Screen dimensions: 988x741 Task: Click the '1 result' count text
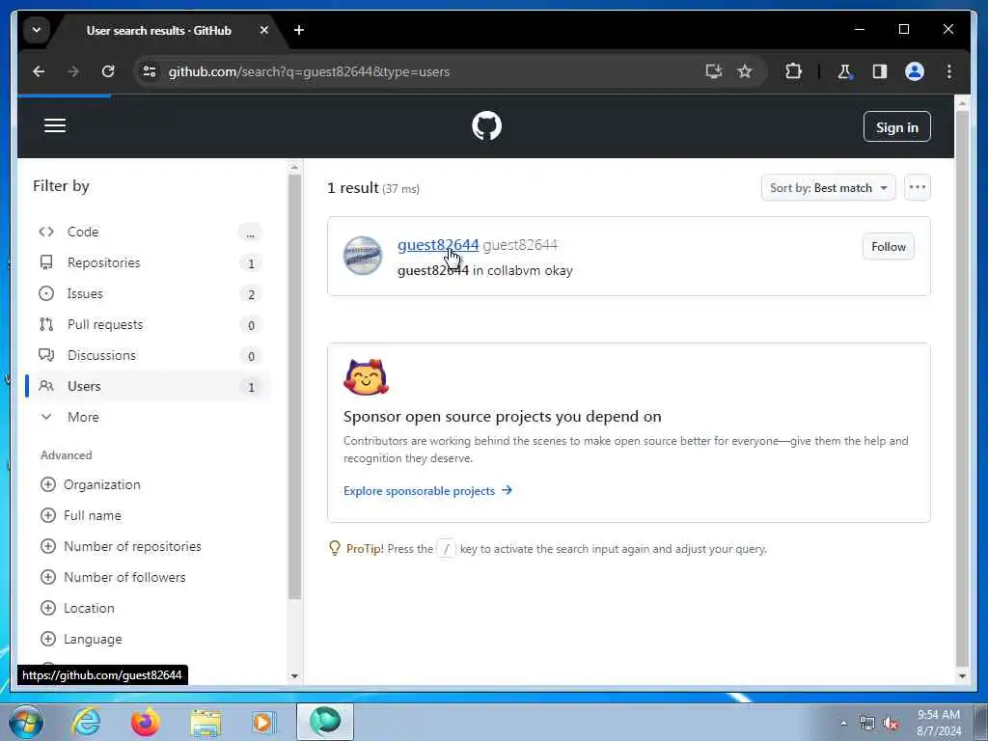click(353, 188)
